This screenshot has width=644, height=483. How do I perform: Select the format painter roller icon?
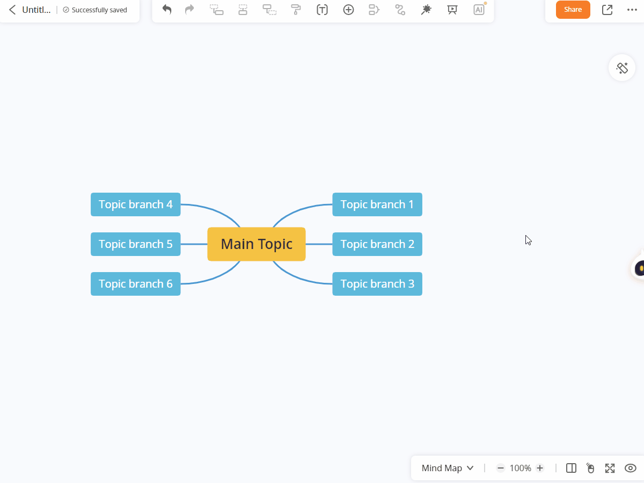(x=296, y=10)
